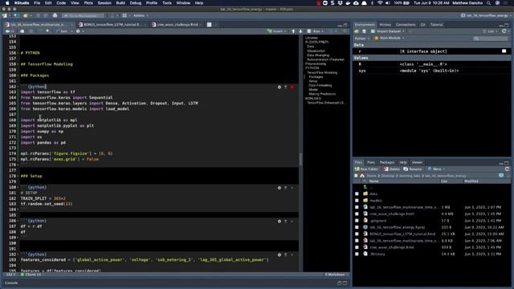
Task: Click the editor vertical scrollbar thumb
Action: pos(300,159)
